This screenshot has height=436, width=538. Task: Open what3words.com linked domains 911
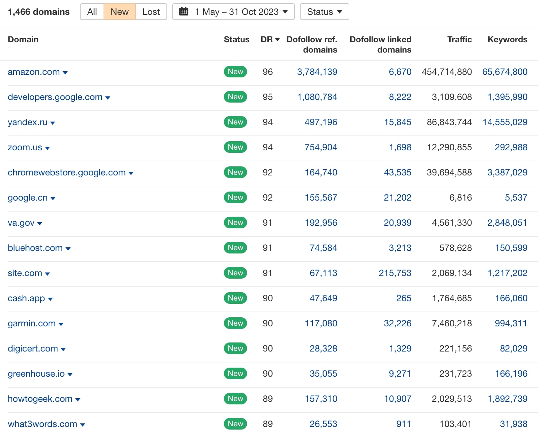pos(404,424)
